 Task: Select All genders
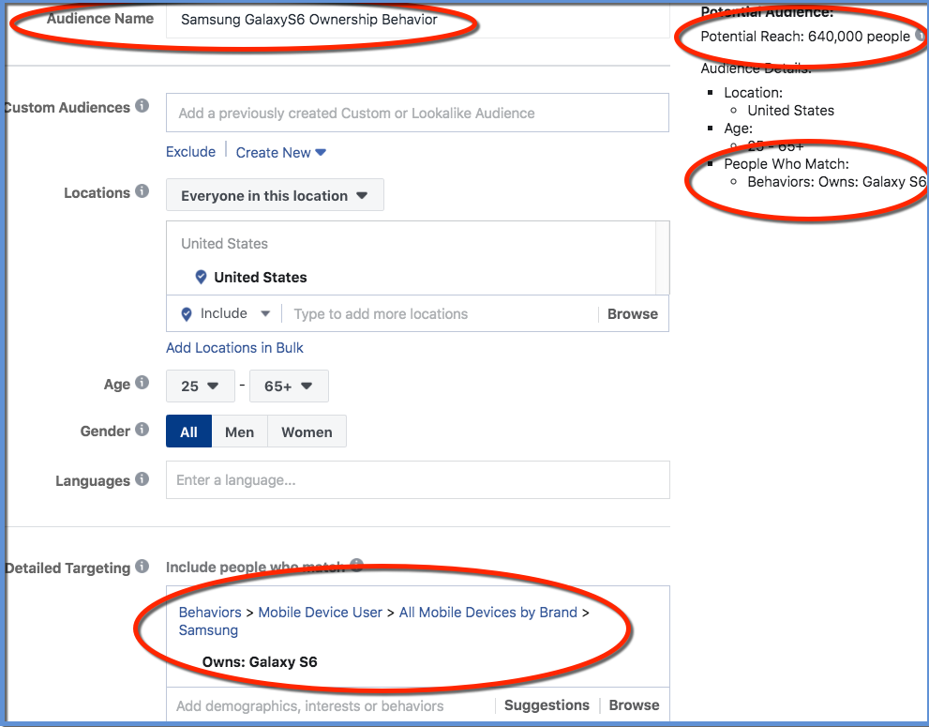coord(188,432)
